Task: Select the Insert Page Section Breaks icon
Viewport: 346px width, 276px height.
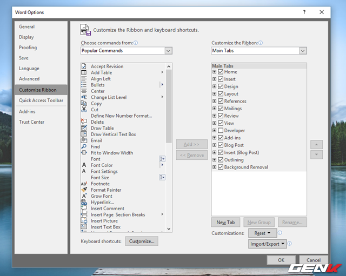Action: (84, 214)
